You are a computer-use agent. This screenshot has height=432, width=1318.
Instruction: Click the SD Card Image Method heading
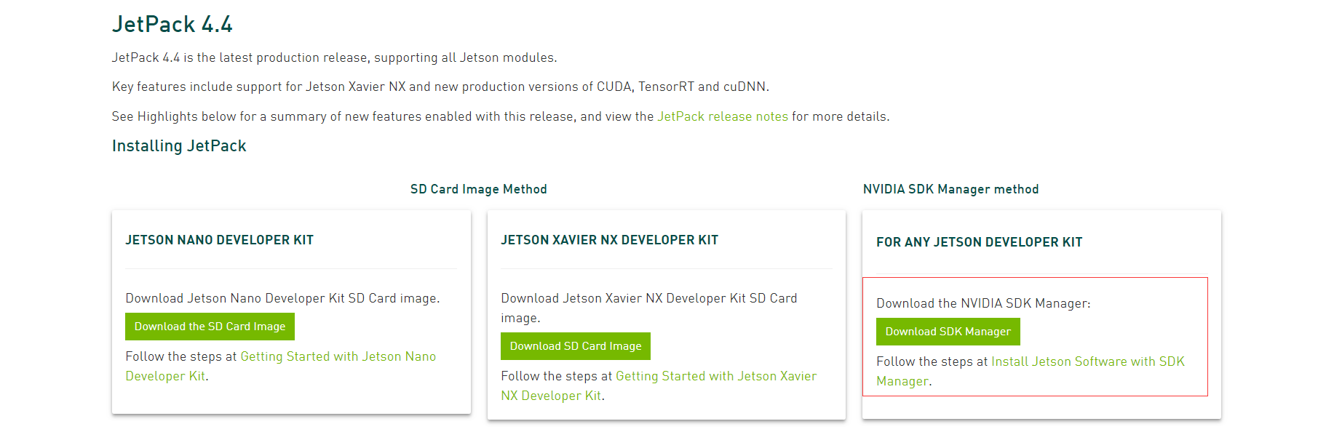click(x=478, y=189)
